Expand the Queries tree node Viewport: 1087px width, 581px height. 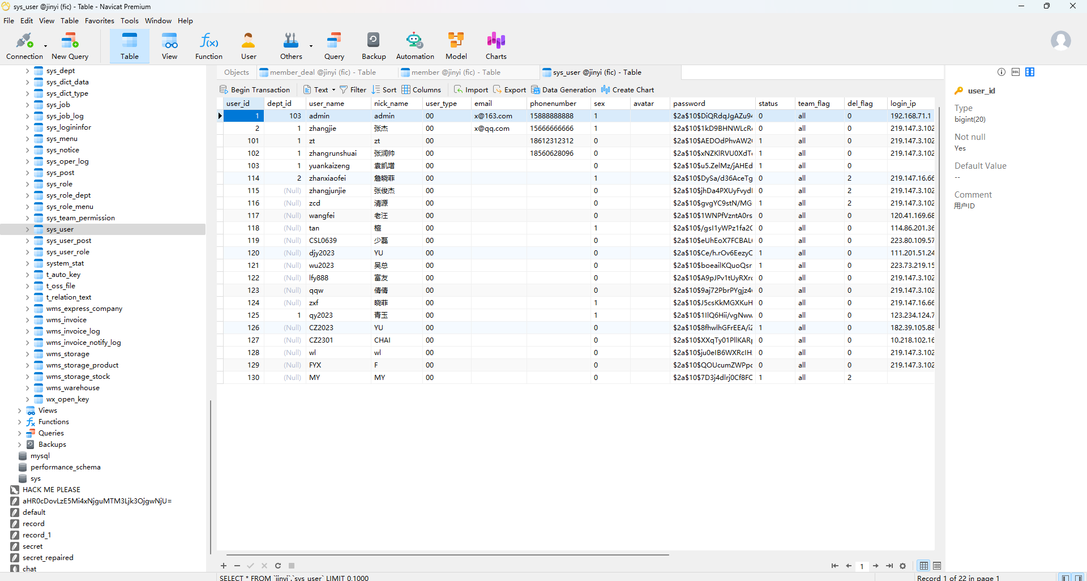19,433
